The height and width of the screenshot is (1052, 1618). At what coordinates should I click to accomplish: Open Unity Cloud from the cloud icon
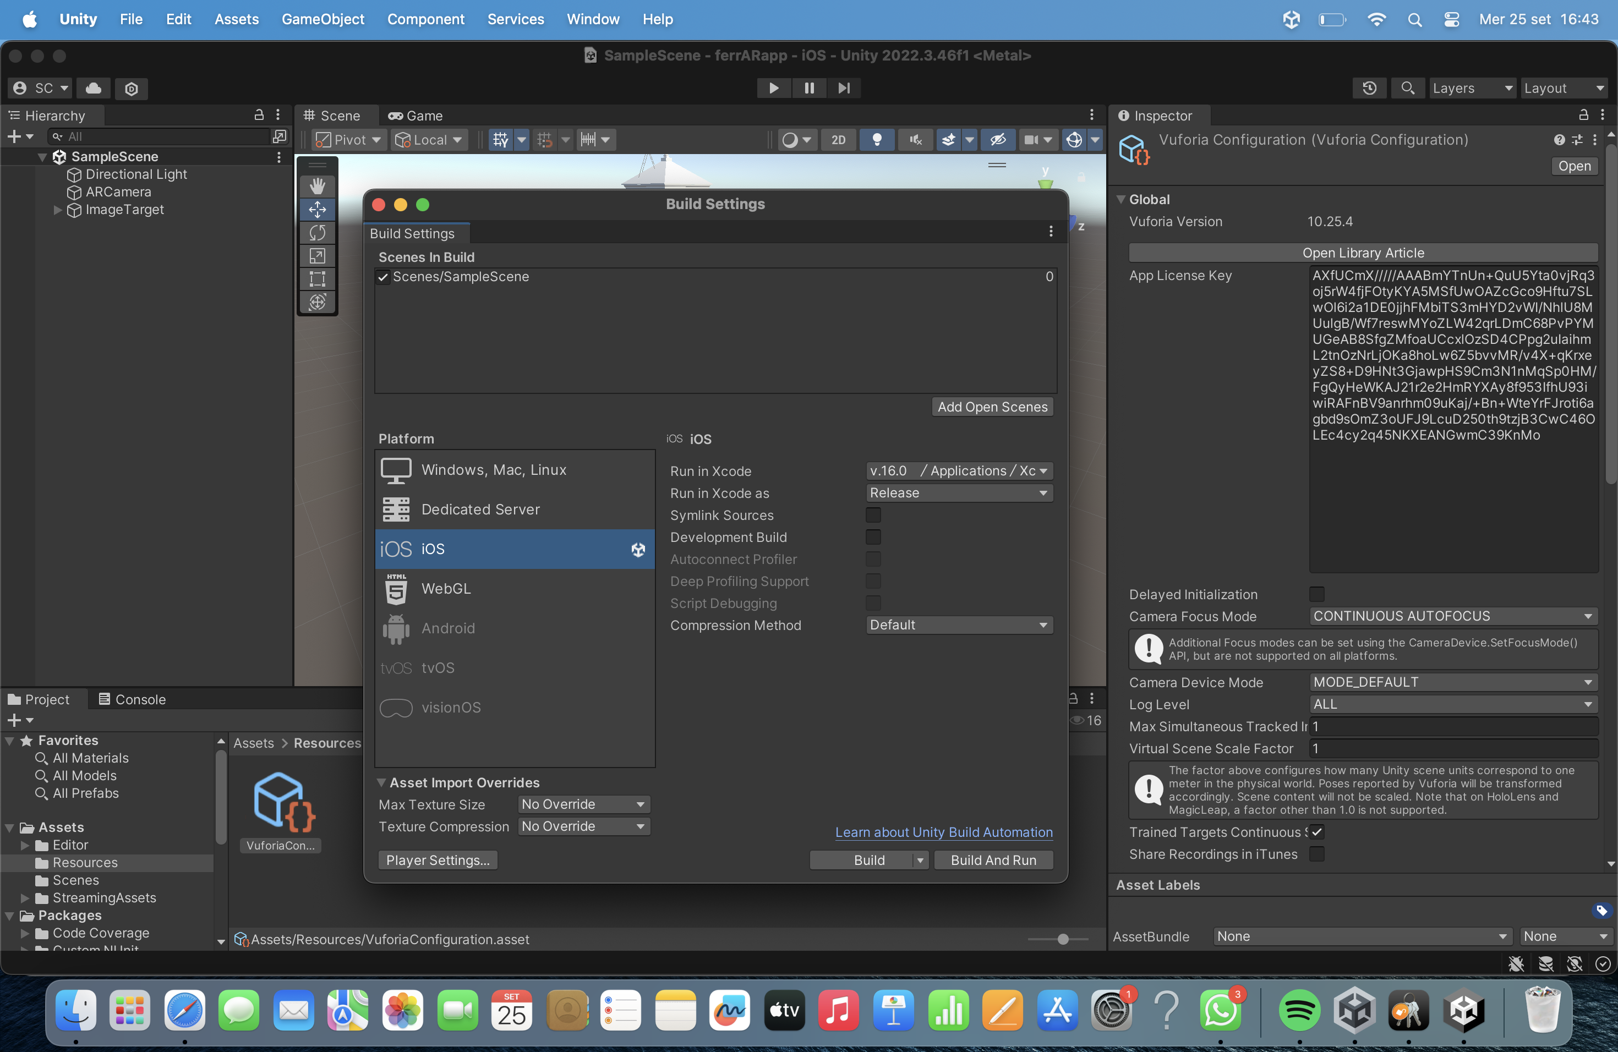[x=94, y=89]
